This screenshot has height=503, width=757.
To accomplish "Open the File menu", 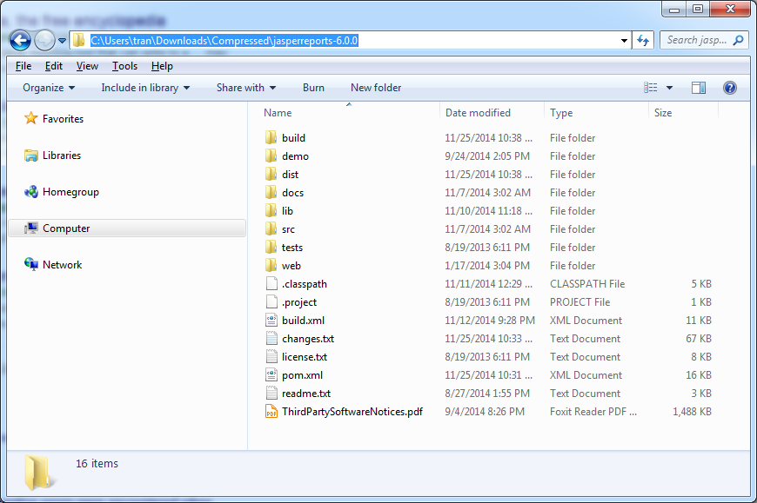I will click(23, 66).
